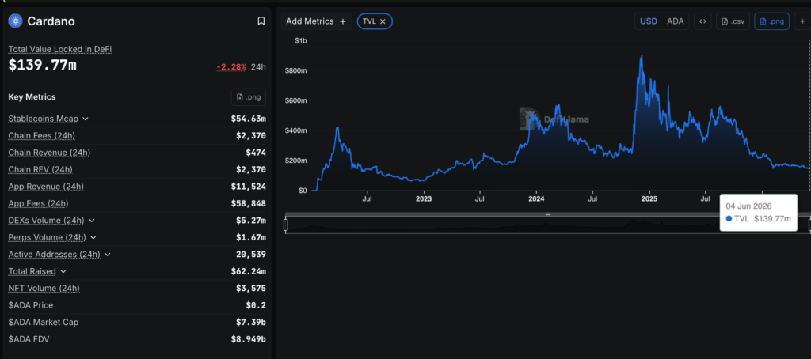811x359 pixels.
Task: Click the $139.77m TVL headline value
Action: click(43, 65)
